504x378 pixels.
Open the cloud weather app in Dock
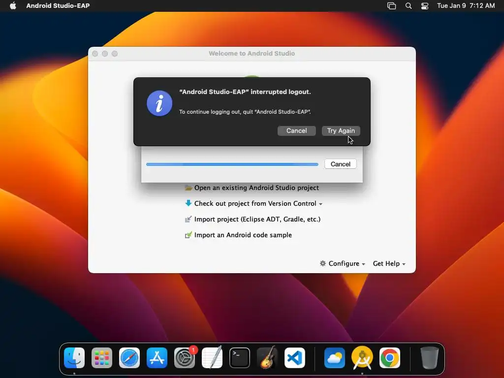(335, 358)
